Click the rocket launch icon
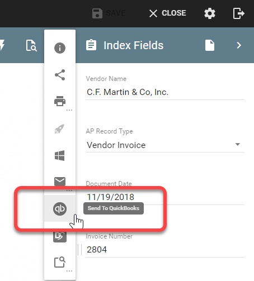 [x=59, y=128]
